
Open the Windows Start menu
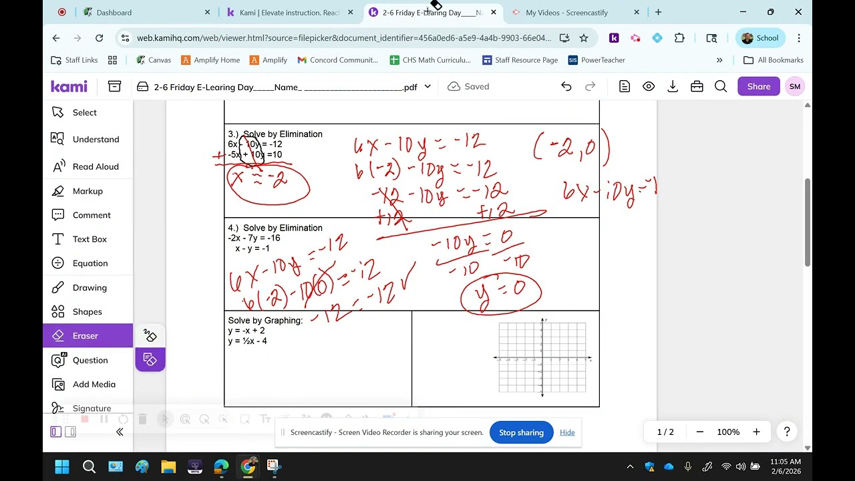[x=61, y=466]
